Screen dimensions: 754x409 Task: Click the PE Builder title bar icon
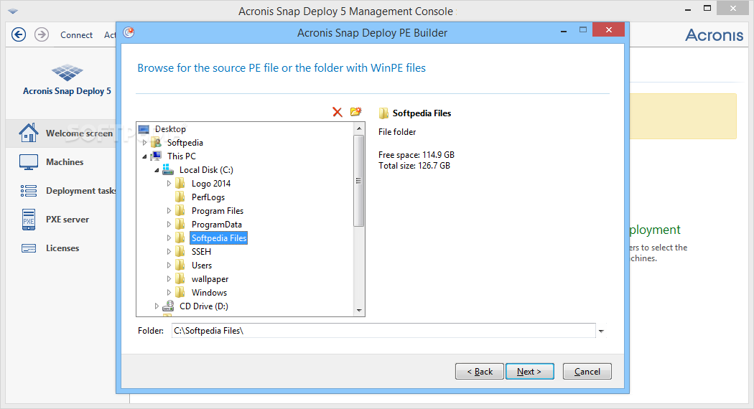[129, 33]
